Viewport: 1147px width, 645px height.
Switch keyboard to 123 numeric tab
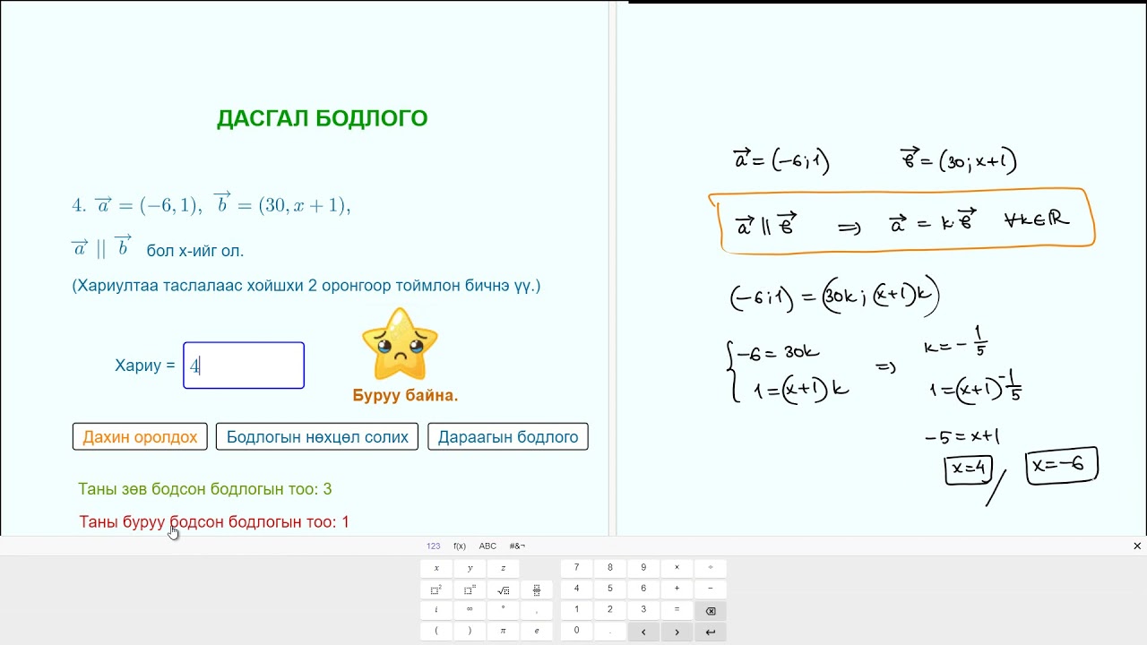(x=434, y=546)
